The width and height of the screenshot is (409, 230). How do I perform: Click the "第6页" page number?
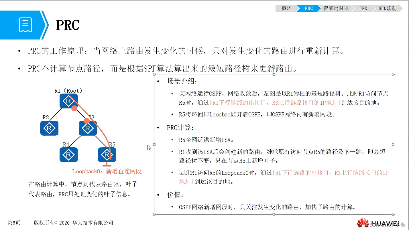pos(14,223)
